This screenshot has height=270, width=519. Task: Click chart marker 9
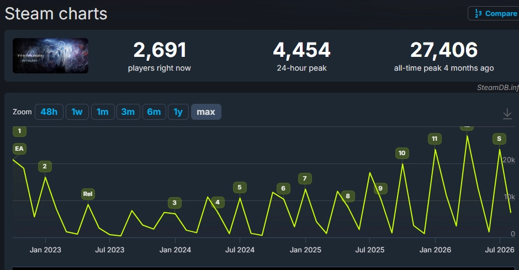click(380, 188)
